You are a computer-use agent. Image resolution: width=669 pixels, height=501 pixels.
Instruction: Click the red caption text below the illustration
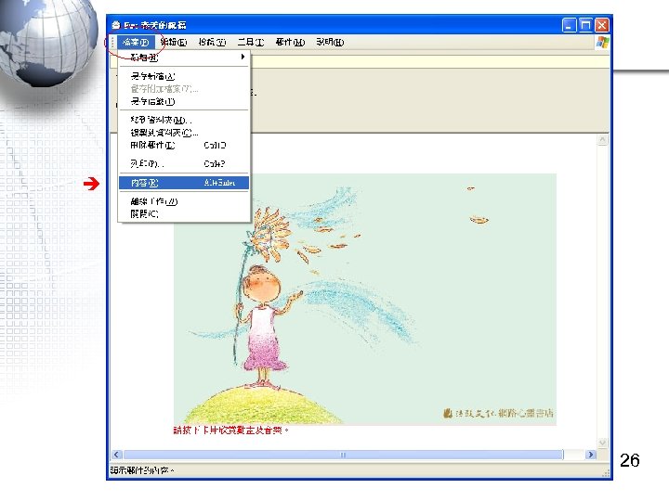coord(230,430)
